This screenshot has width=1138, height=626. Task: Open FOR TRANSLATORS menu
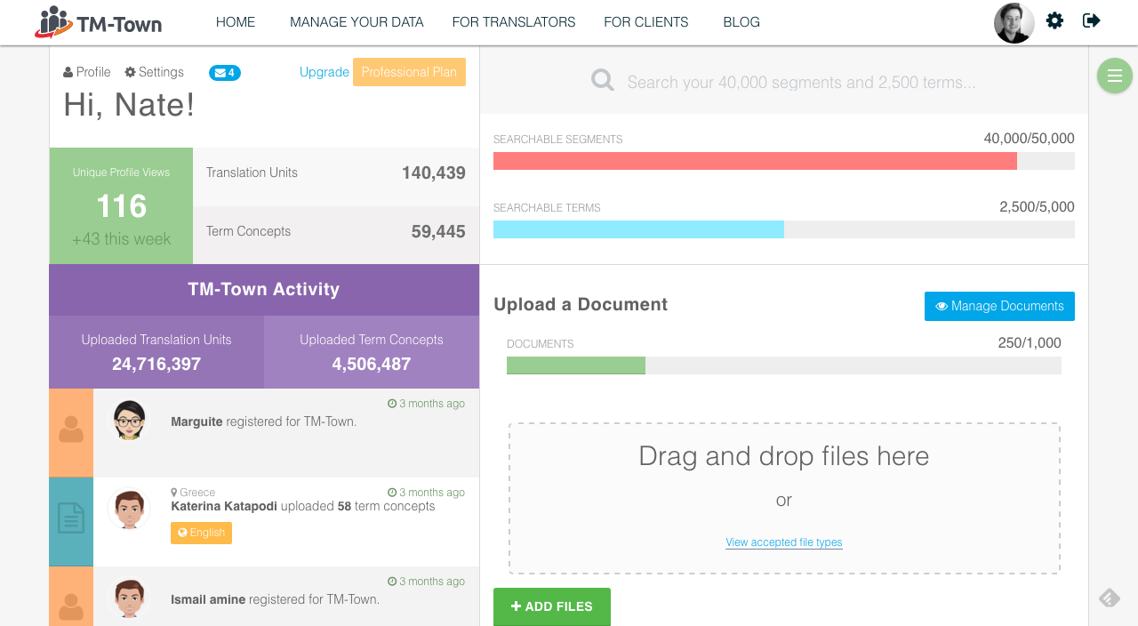click(x=514, y=22)
